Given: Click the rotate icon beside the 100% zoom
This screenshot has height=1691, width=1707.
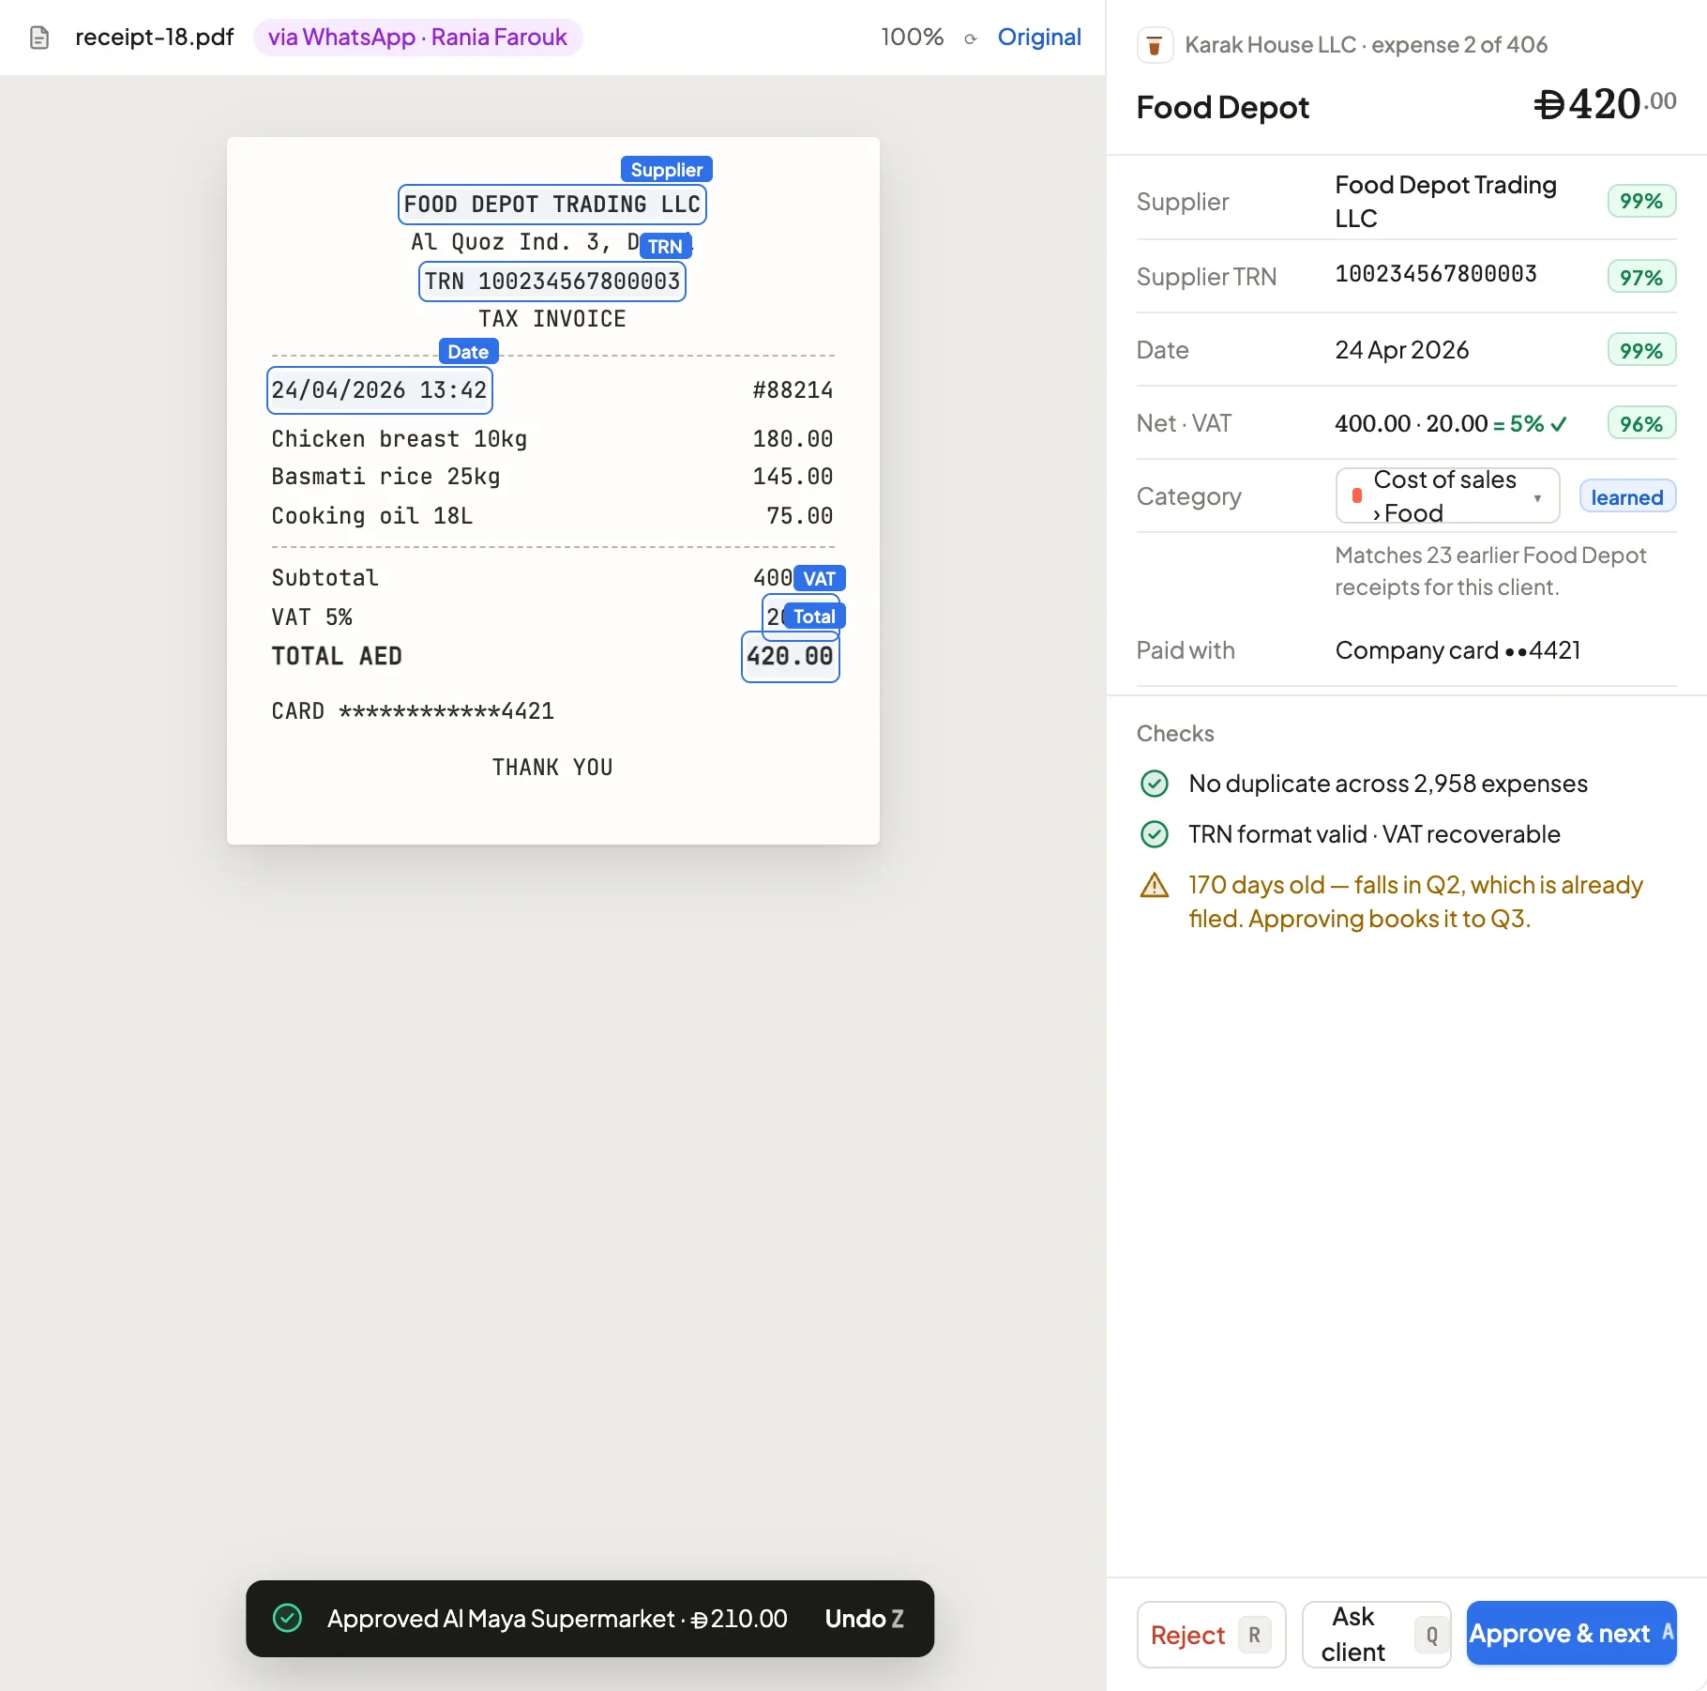Looking at the screenshot, I should tap(971, 38).
